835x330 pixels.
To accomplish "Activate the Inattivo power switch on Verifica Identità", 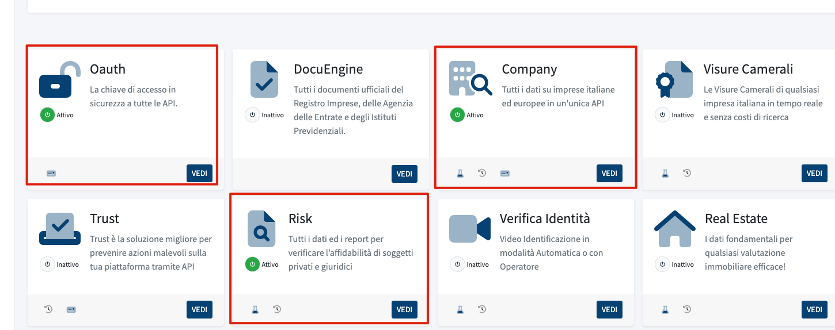I will [x=457, y=264].
